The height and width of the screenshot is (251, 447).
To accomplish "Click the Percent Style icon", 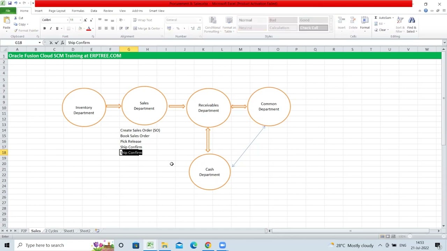I will click(x=178, y=28).
